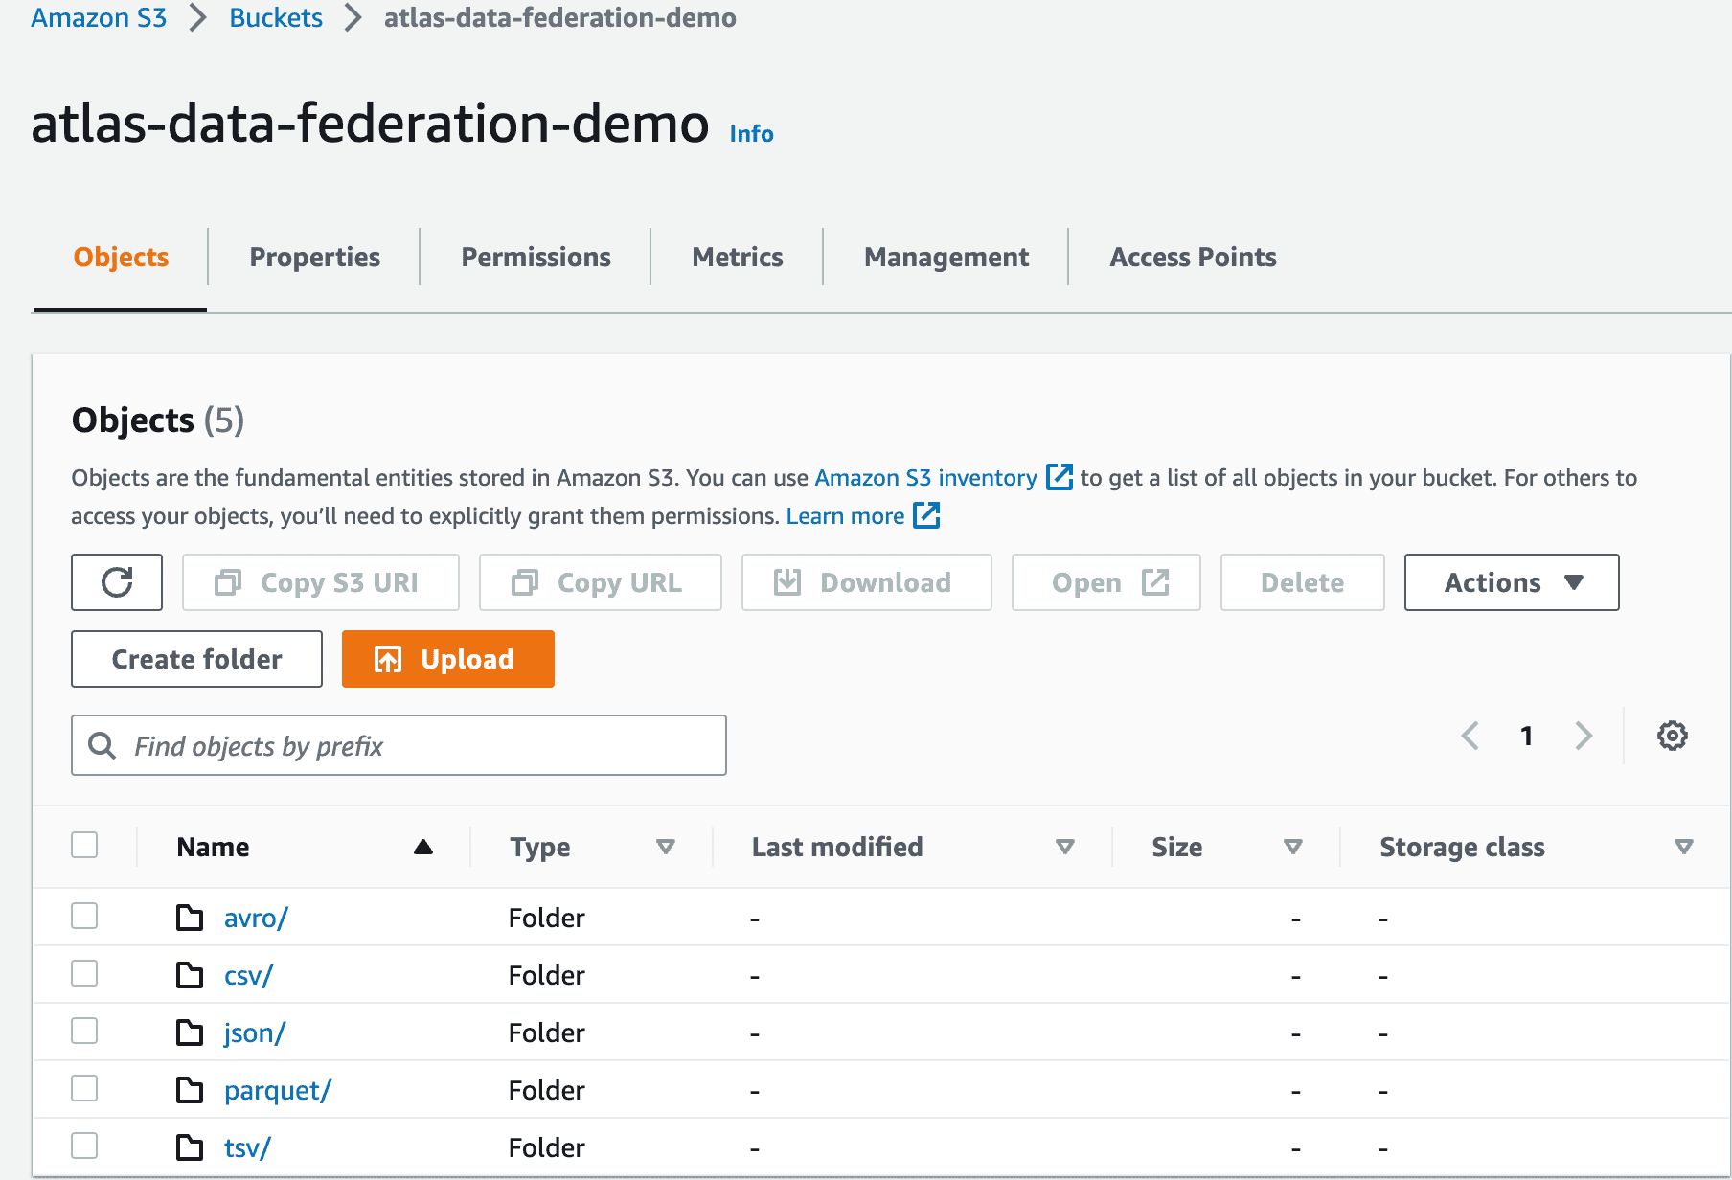The width and height of the screenshot is (1732, 1180).
Task: Click the refresh objects icon button
Action: click(x=117, y=582)
